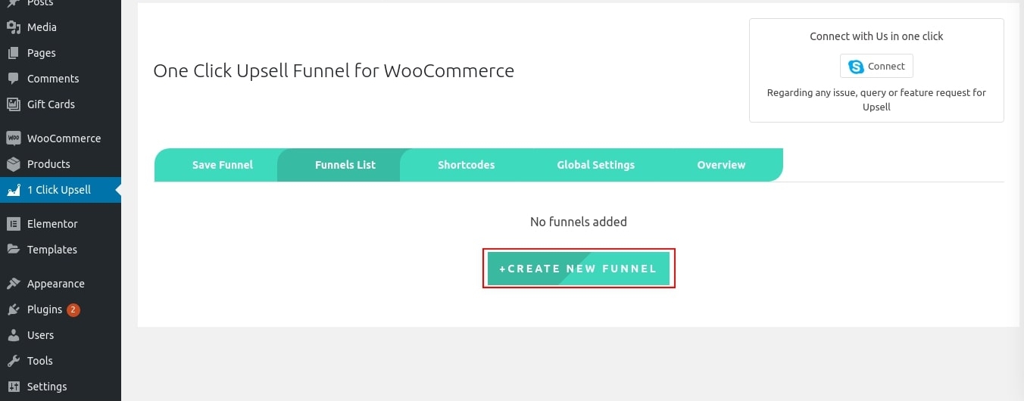Open Plugins with the plug icon

(13, 309)
